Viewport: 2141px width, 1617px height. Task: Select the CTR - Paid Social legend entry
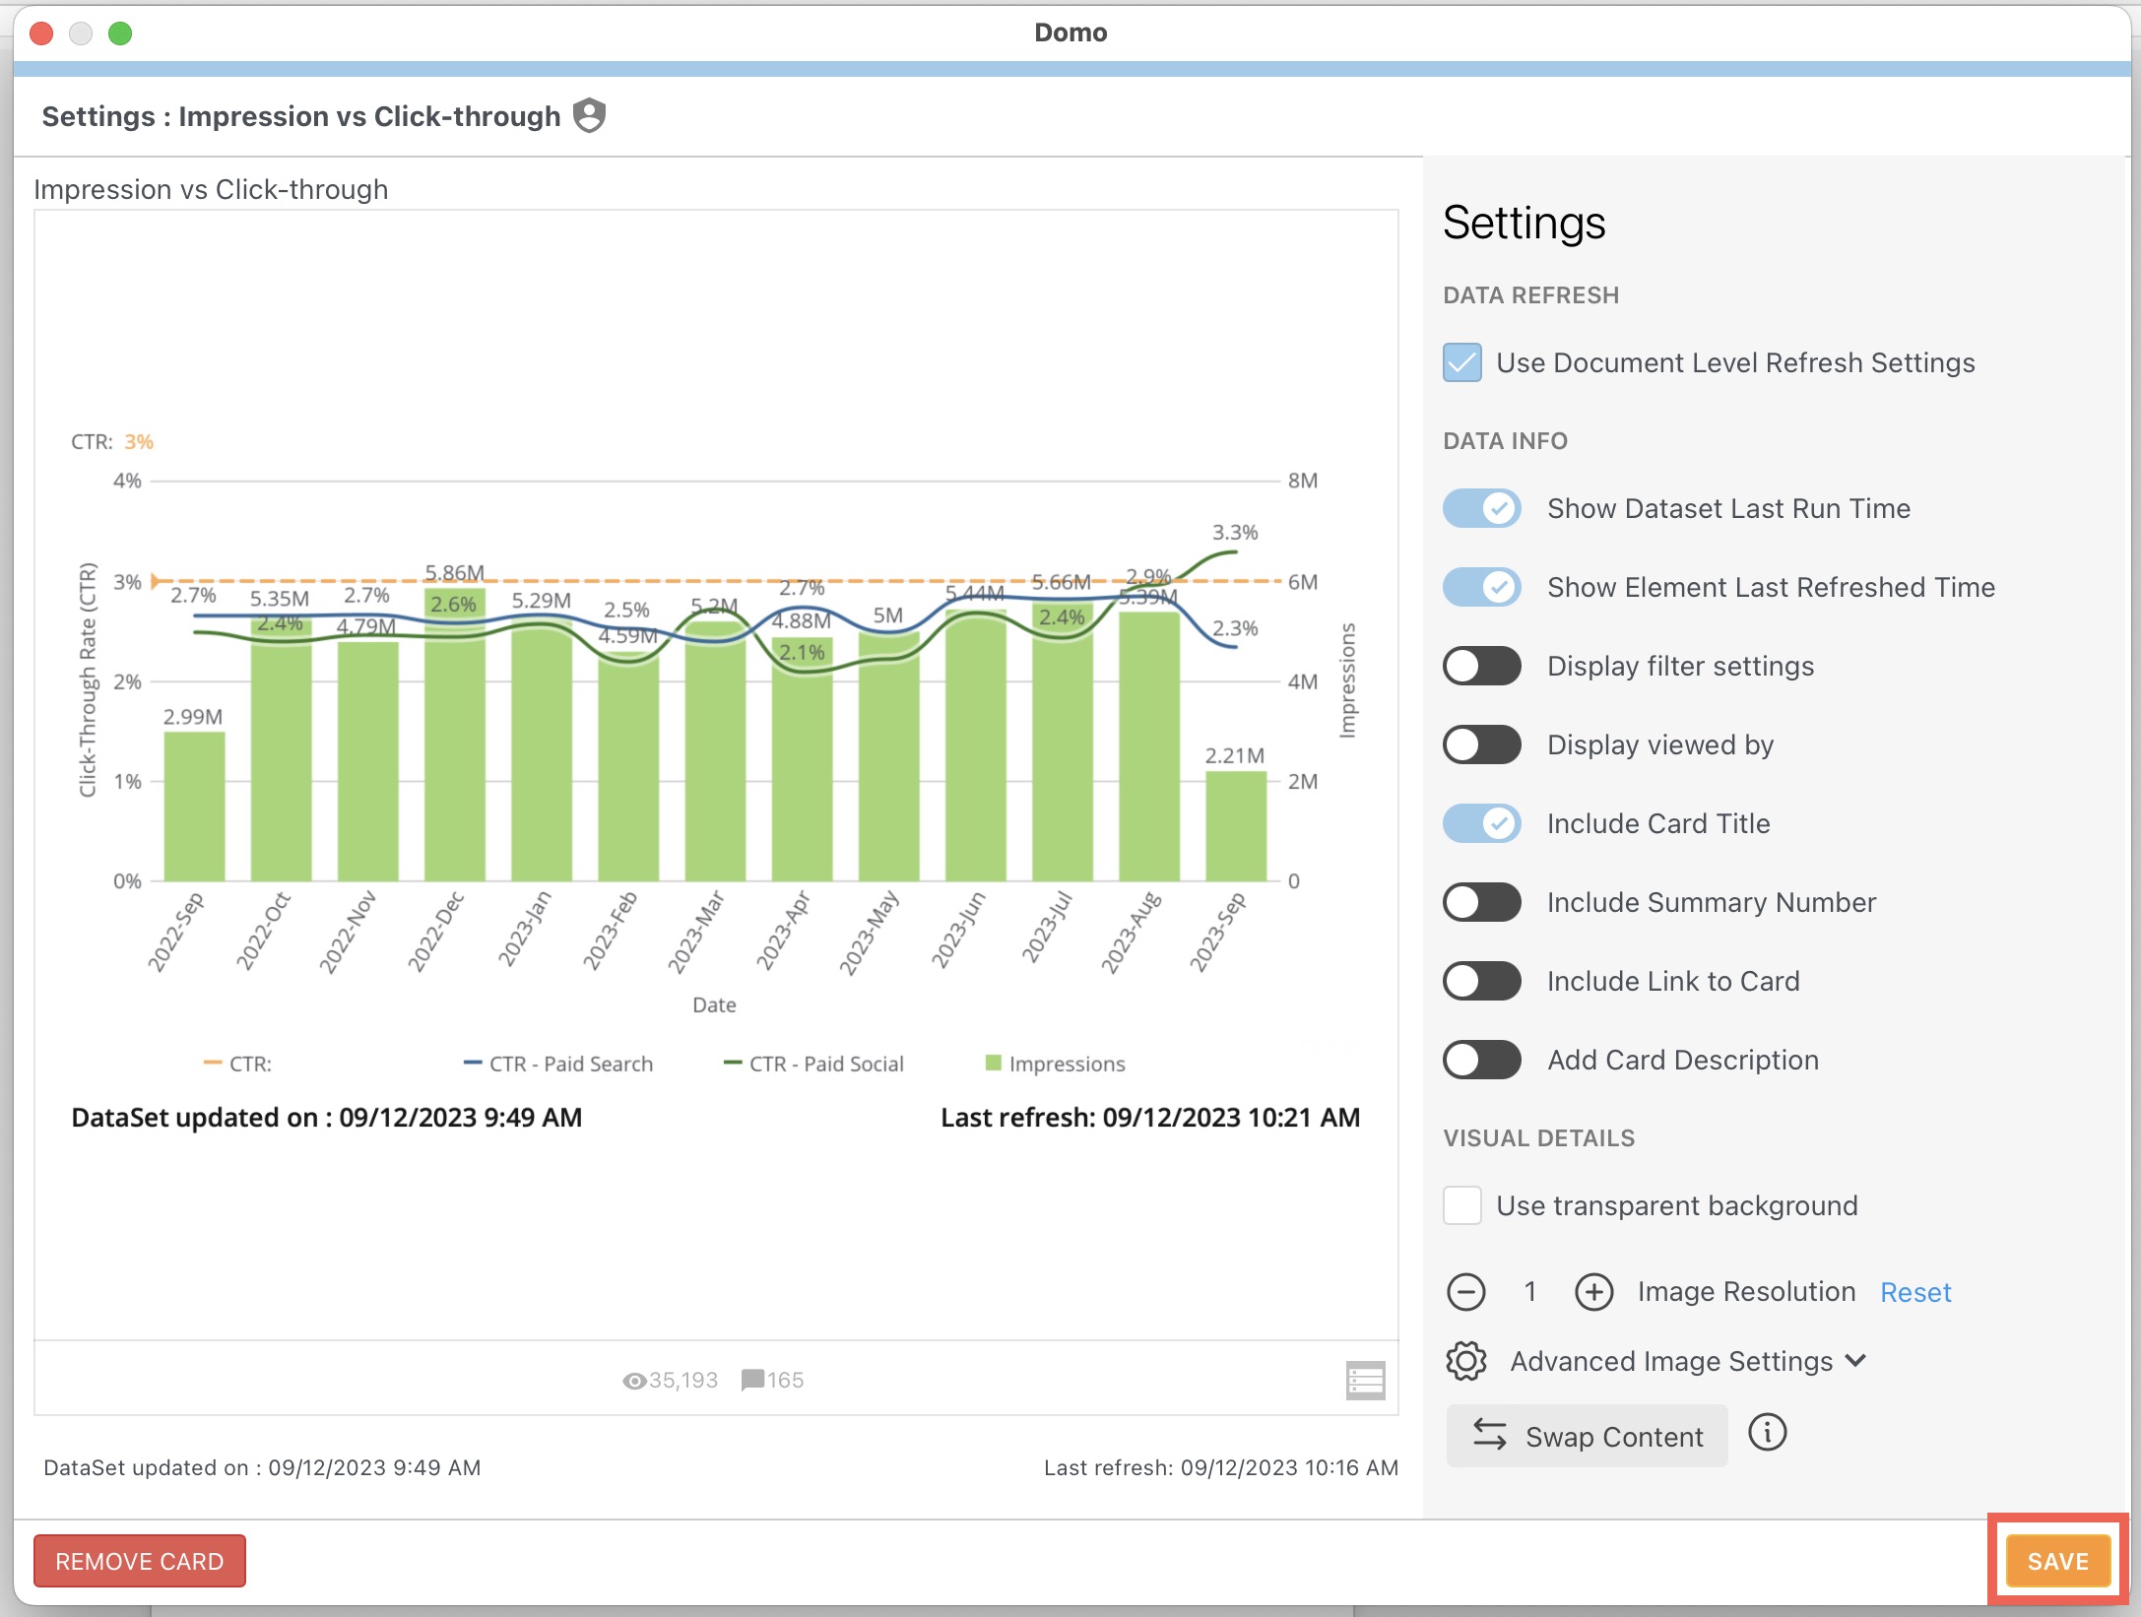(827, 1064)
